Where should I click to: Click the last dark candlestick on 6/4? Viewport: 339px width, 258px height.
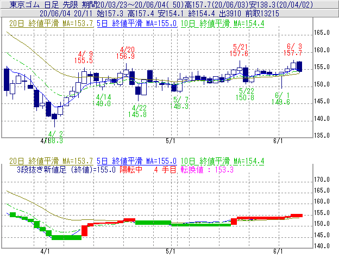[x=299, y=66]
